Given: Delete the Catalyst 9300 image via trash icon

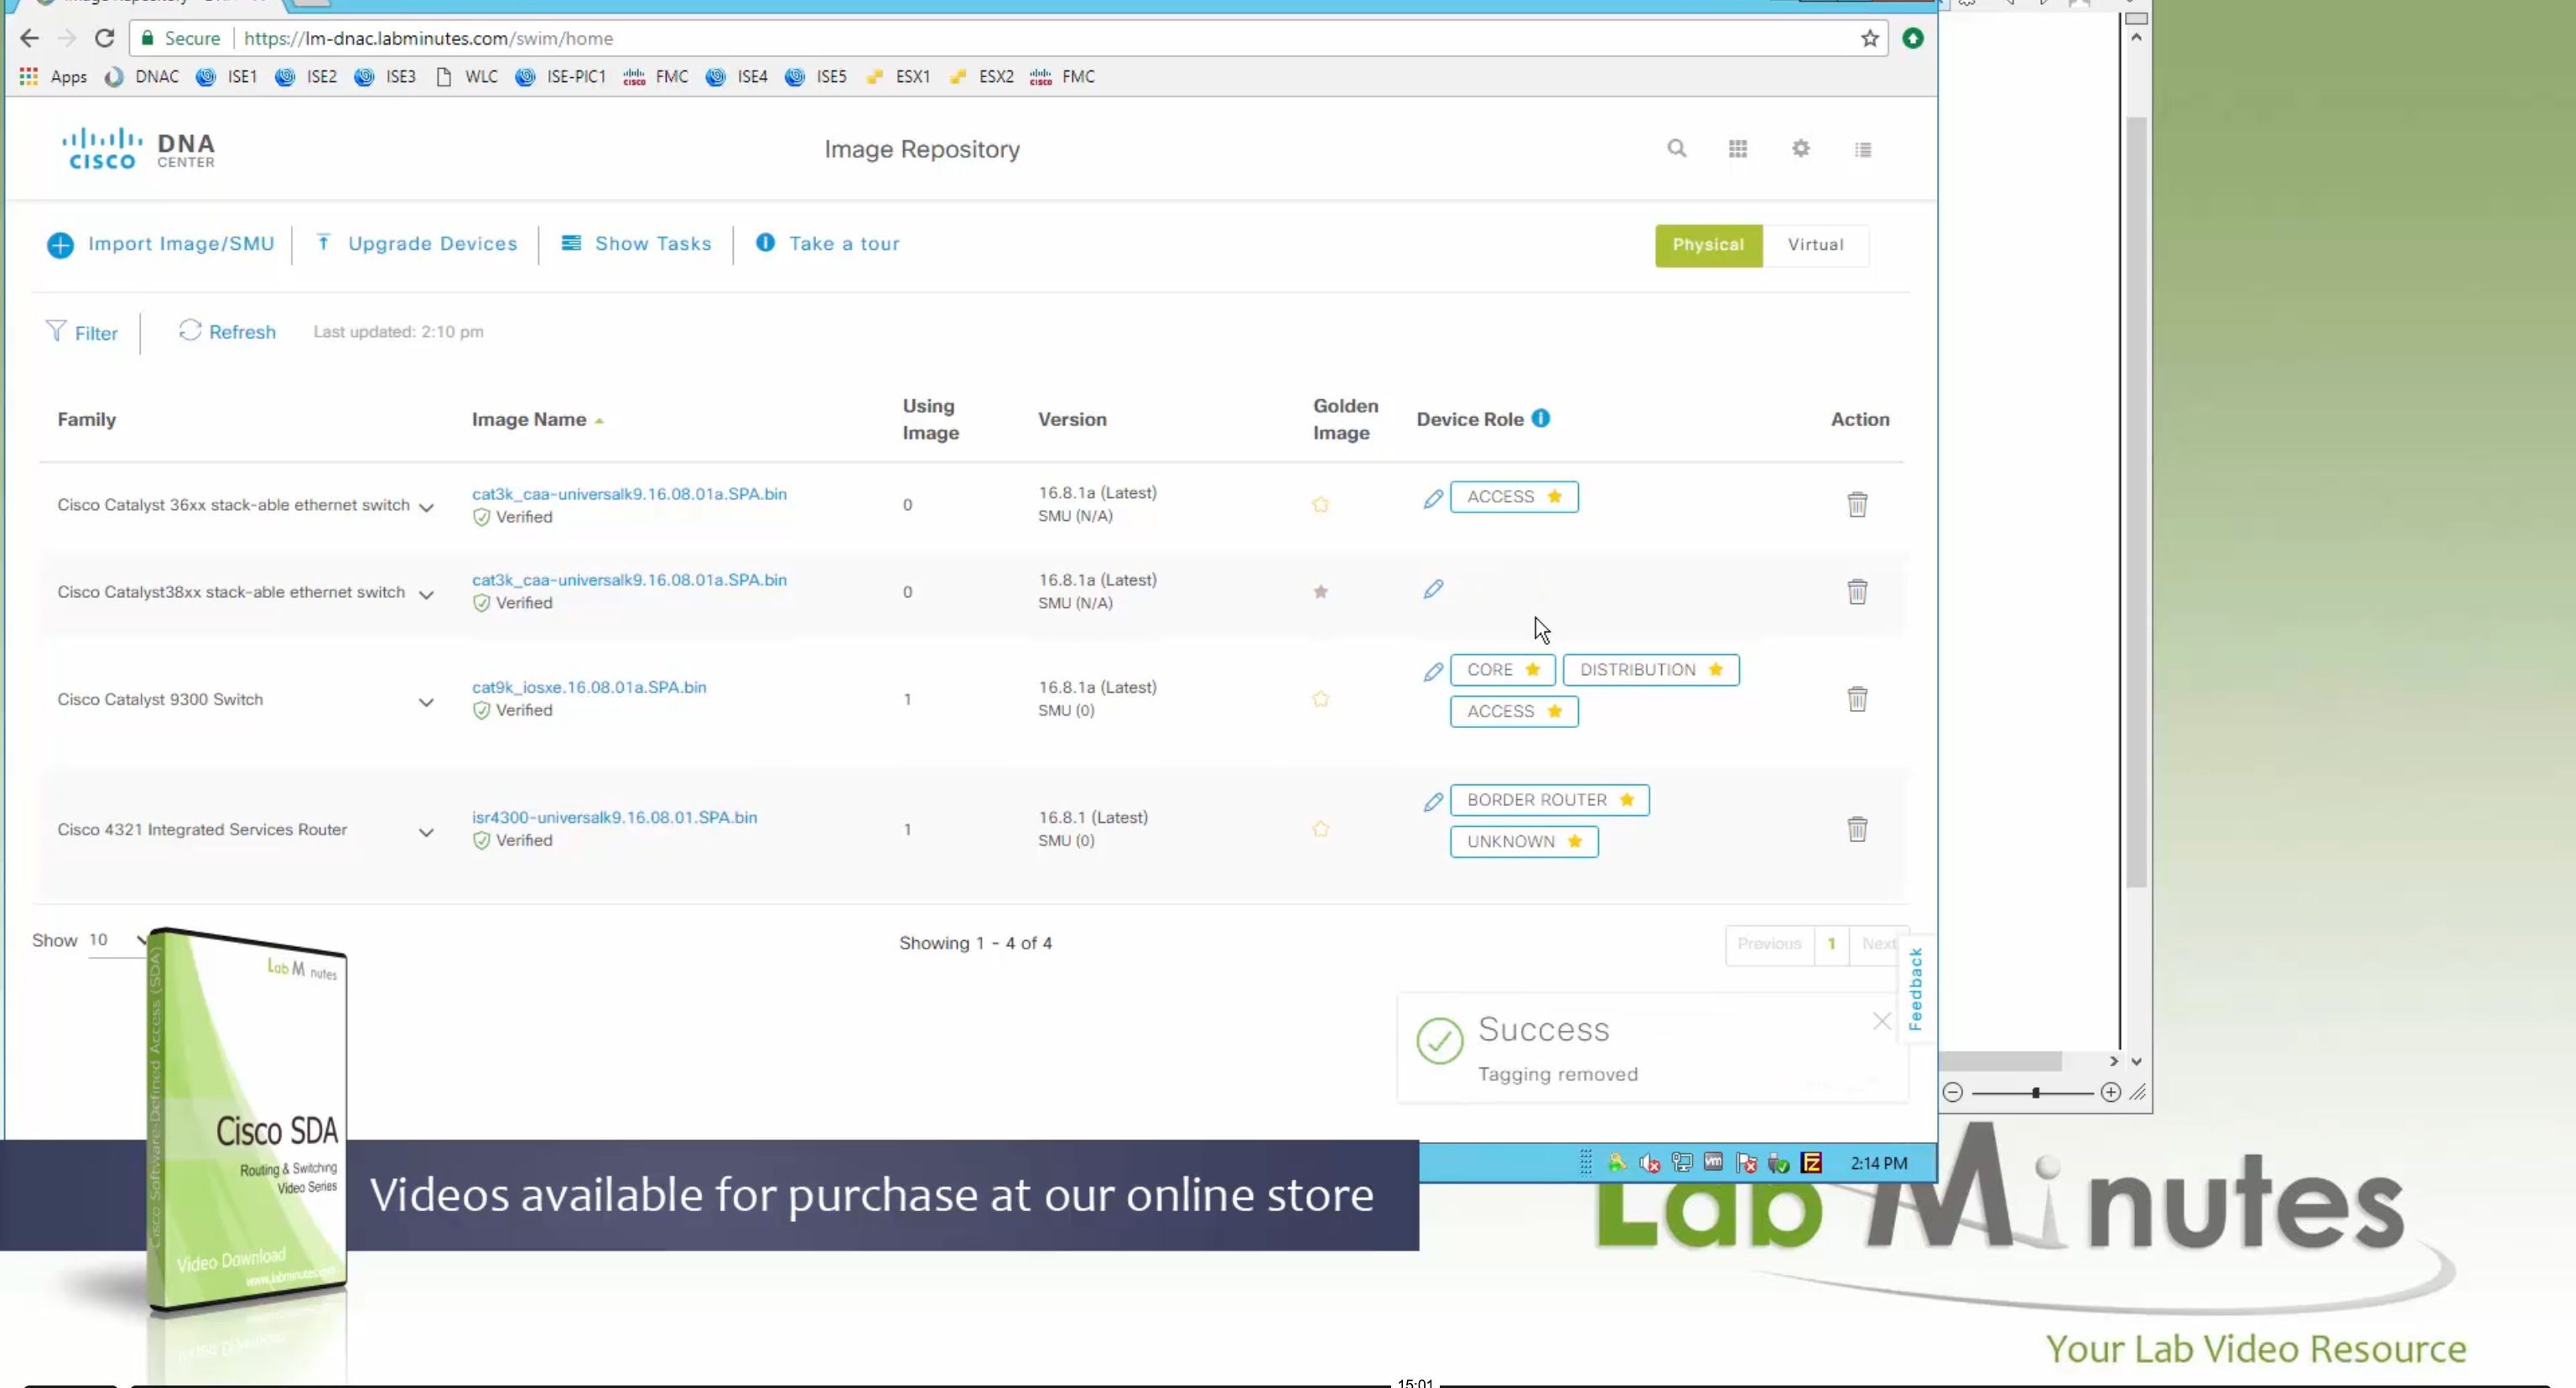Looking at the screenshot, I should (x=1857, y=699).
